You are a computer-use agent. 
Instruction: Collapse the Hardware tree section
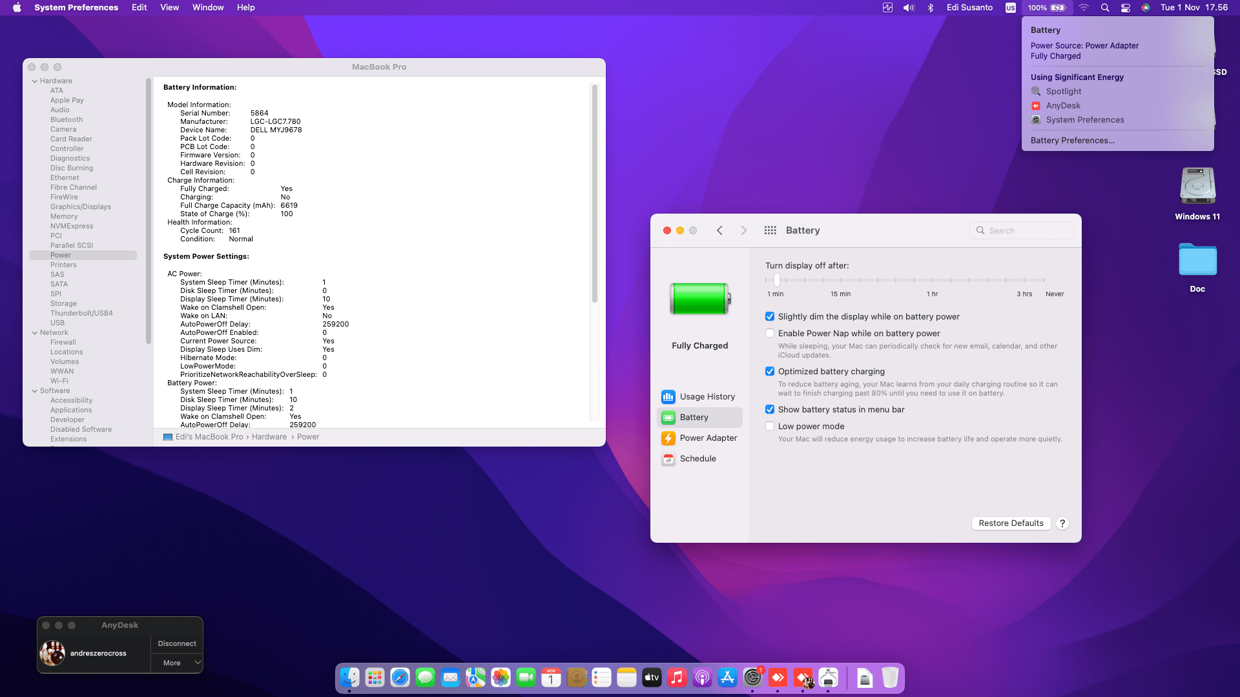click(35, 81)
